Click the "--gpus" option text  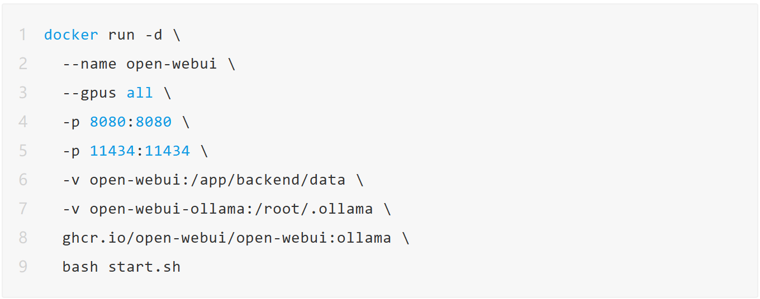pyautogui.click(x=89, y=93)
